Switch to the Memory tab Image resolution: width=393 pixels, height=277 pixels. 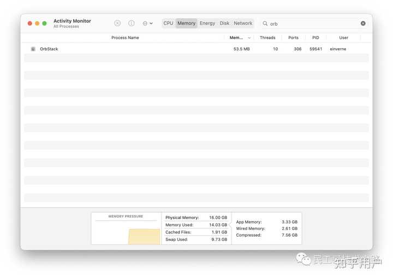pos(186,23)
